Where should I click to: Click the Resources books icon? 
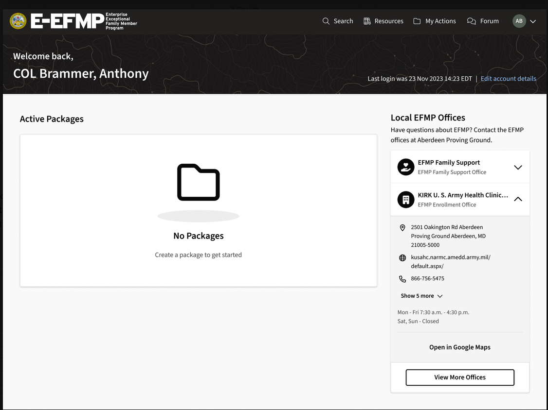(x=367, y=21)
